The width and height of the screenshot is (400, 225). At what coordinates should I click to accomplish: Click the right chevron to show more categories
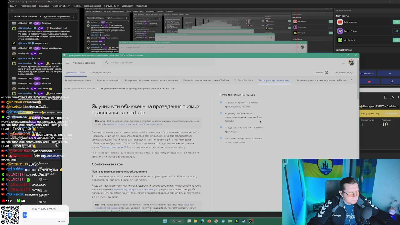pos(352,80)
